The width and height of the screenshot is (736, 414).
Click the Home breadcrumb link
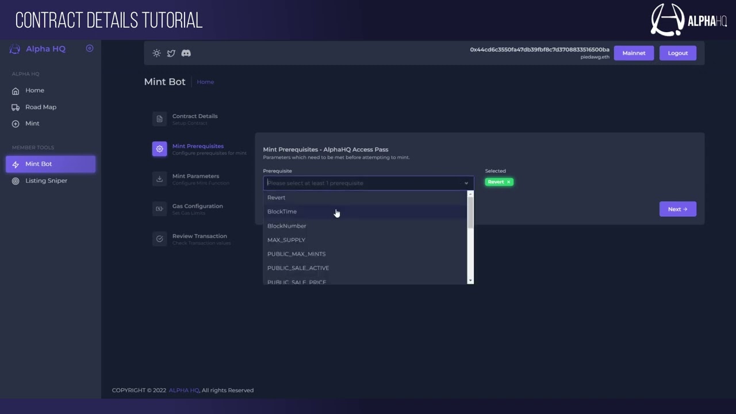[x=205, y=82]
